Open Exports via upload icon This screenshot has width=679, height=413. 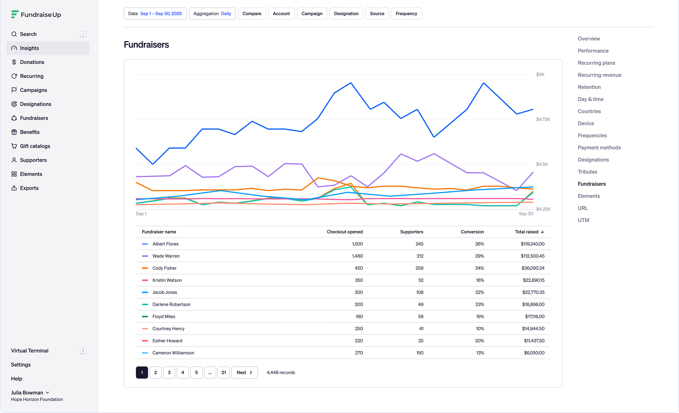point(14,188)
